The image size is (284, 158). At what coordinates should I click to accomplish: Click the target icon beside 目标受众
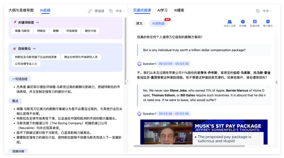point(15,48)
